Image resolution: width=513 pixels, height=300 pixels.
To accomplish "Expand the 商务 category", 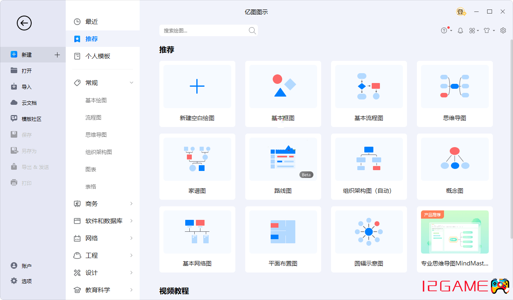I will pyautogui.click(x=131, y=204).
